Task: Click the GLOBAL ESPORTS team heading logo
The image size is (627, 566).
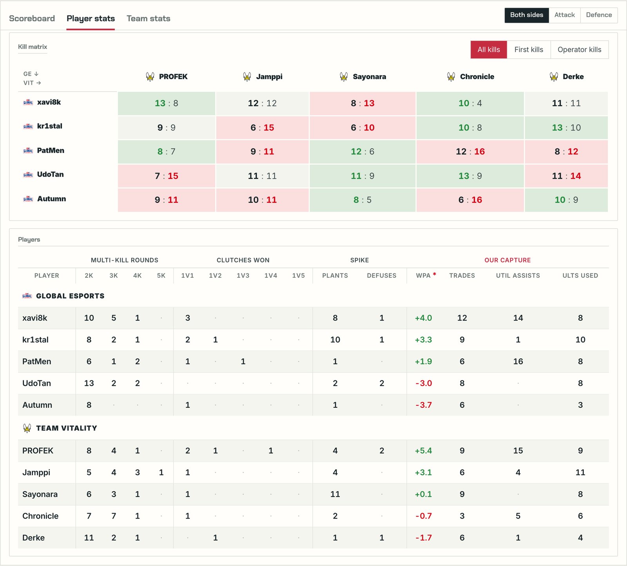Action: [27, 296]
